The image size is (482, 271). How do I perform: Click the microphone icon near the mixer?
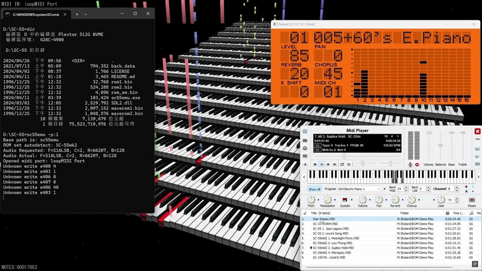point(410,164)
